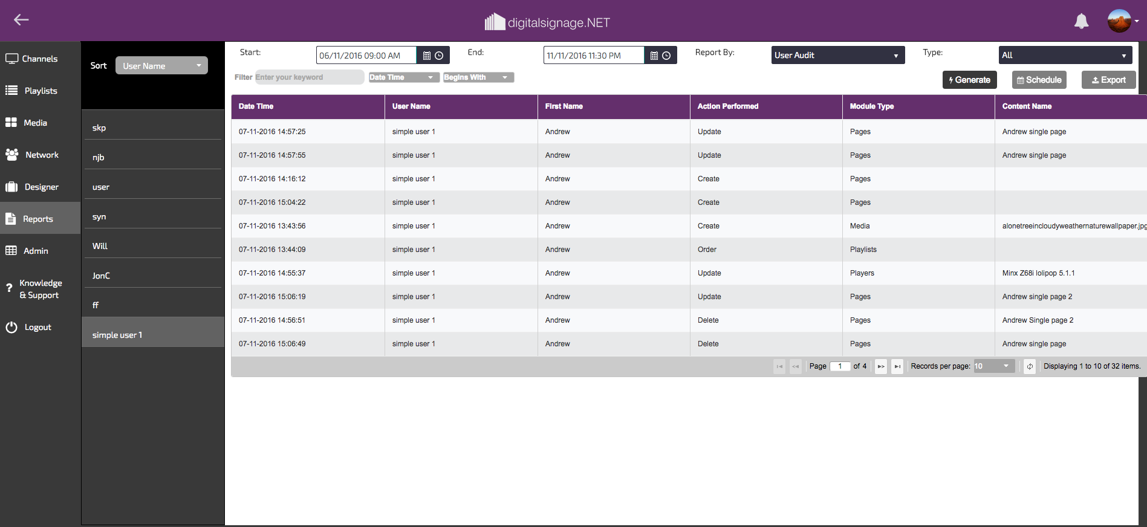Generate the report
This screenshot has width=1147, height=527.
pyautogui.click(x=969, y=80)
